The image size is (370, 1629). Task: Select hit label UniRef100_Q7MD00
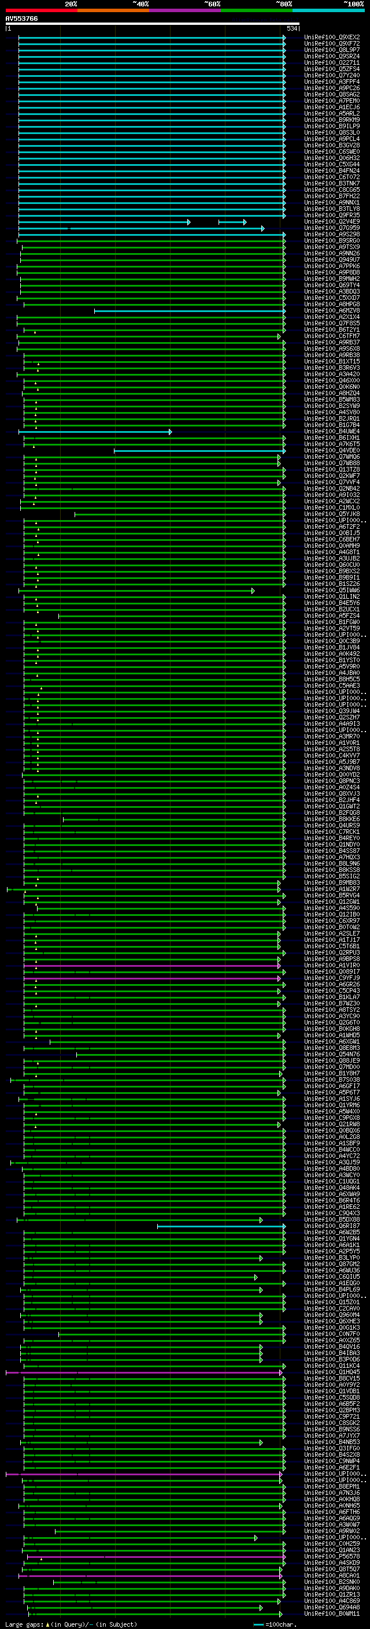332,1067
